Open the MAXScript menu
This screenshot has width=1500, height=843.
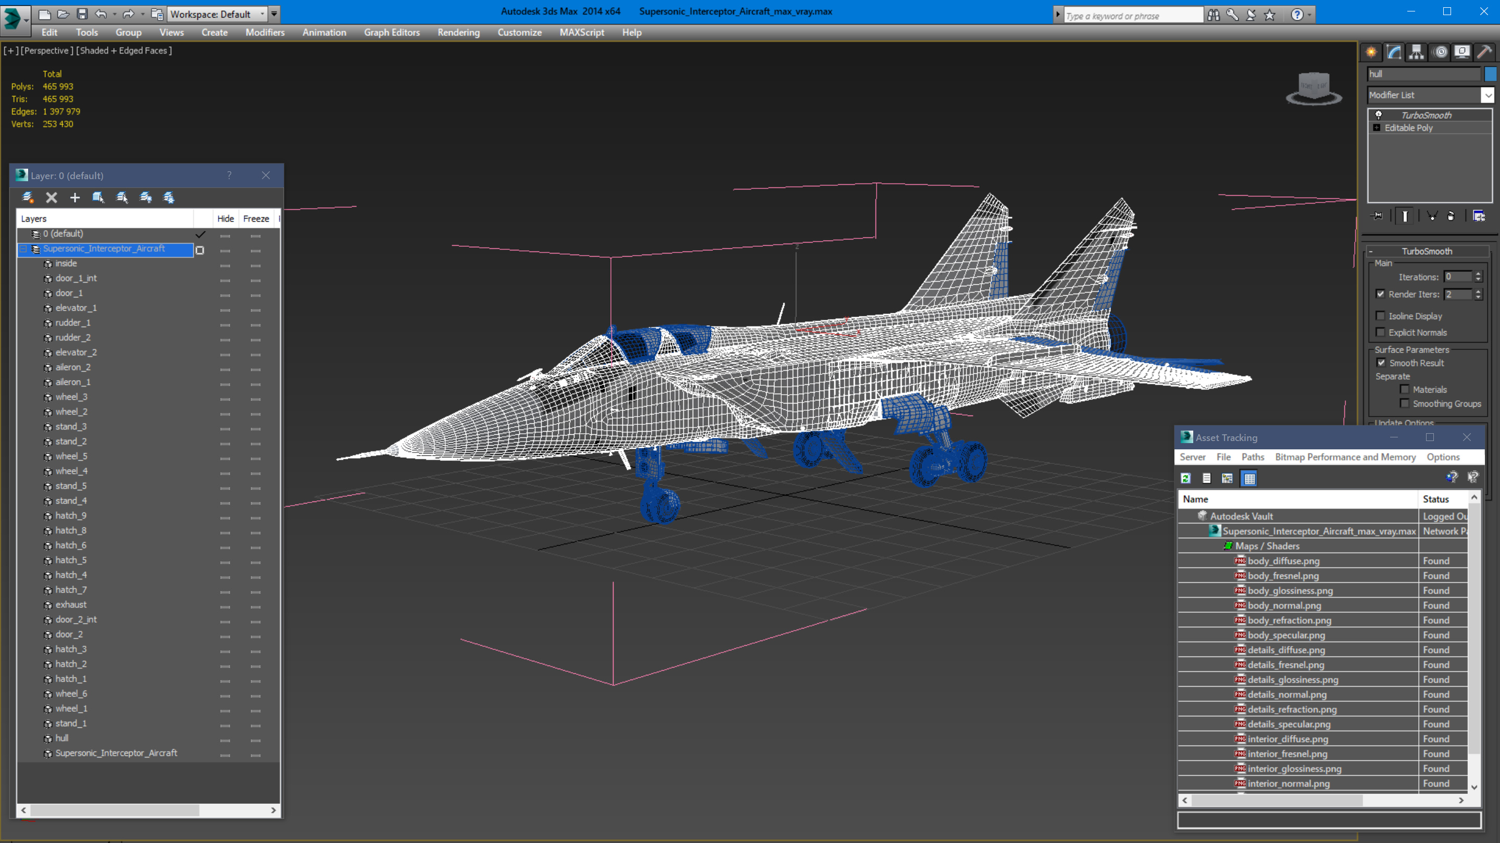(x=582, y=33)
